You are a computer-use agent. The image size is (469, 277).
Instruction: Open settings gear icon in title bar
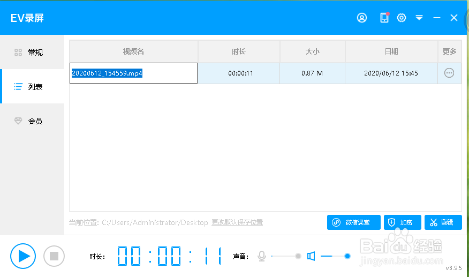[402, 18]
